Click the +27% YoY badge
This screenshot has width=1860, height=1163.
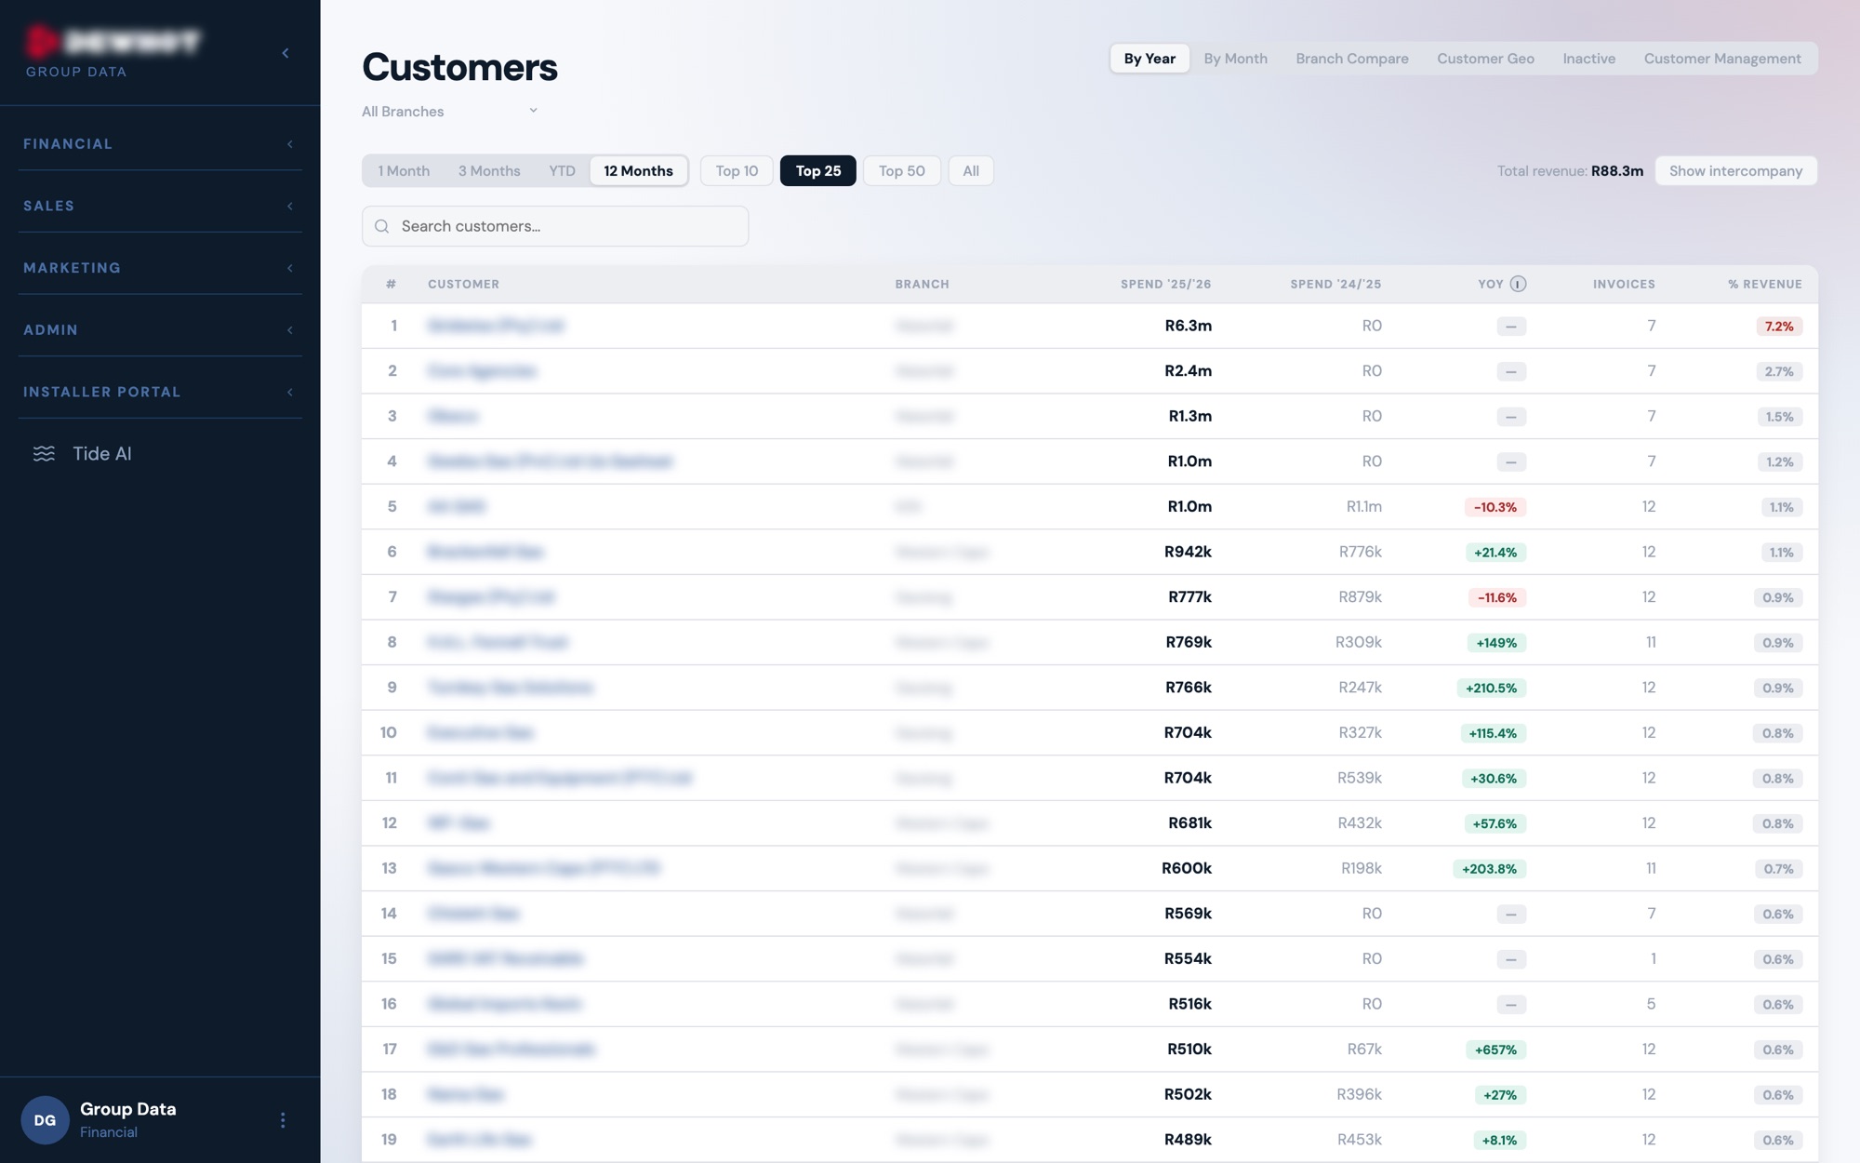1500,1095
